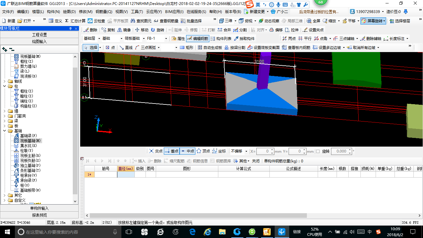The width and height of the screenshot is (423, 238).
Task: Select the 旋转 rotate tool in the edit toolbar
Action: click(x=157, y=30)
